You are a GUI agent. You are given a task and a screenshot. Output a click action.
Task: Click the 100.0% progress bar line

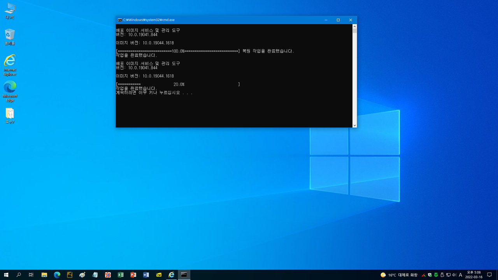(x=178, y=51)
